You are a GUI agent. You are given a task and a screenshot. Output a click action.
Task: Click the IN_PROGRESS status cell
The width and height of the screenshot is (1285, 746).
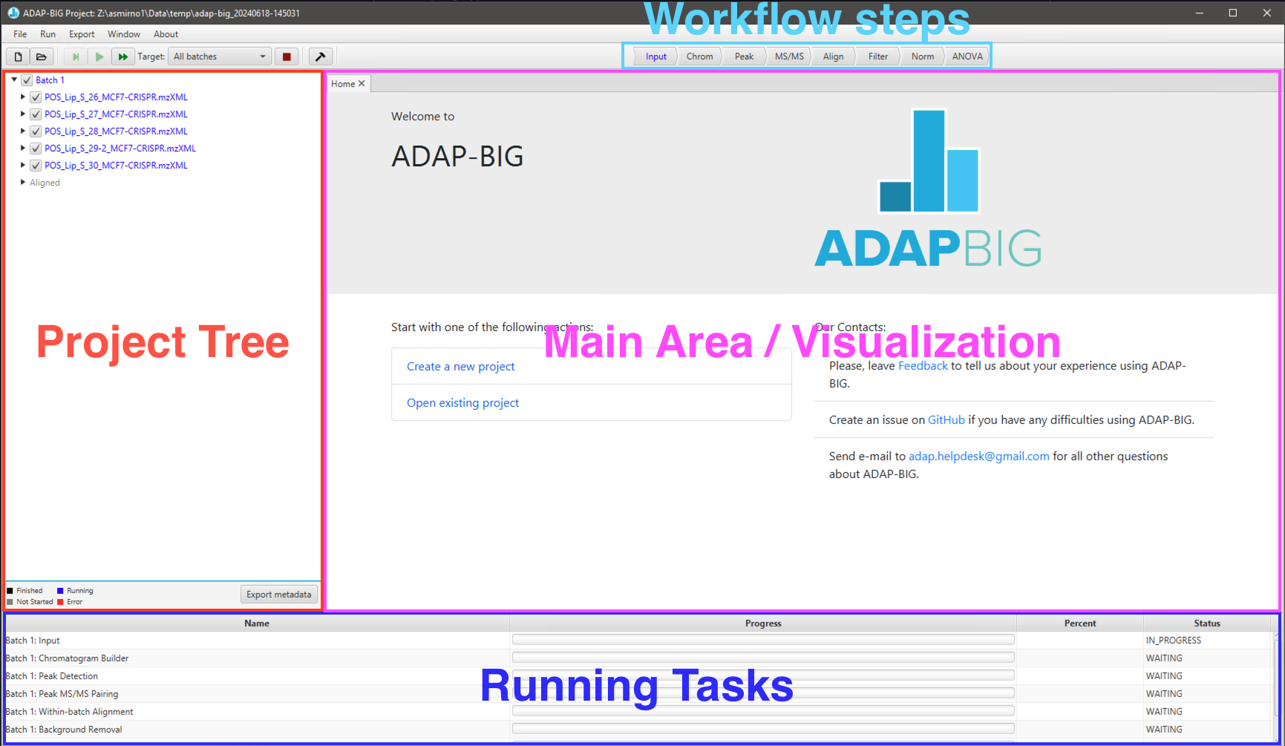[1207, 641]
